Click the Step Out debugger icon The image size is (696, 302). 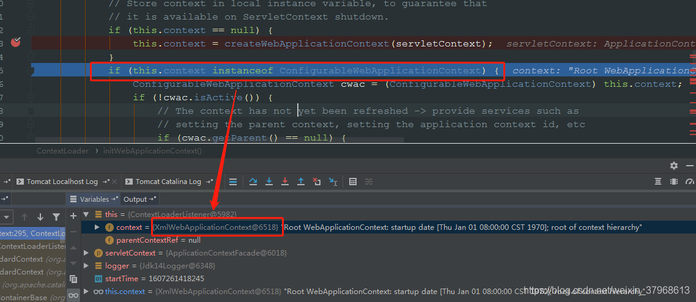301,182
